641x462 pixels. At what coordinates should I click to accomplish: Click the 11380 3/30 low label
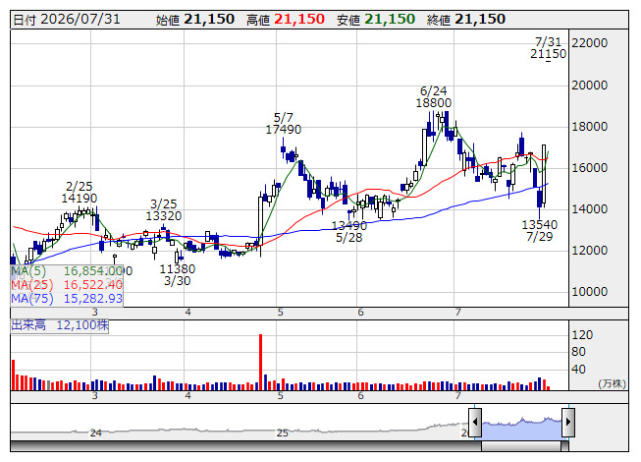pos(178,275)
